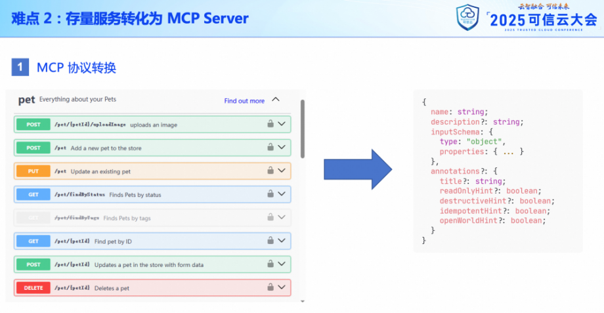Click the orange PUT method badge
The width and height of the screenshot is (604, 313).
coord(33,171)
